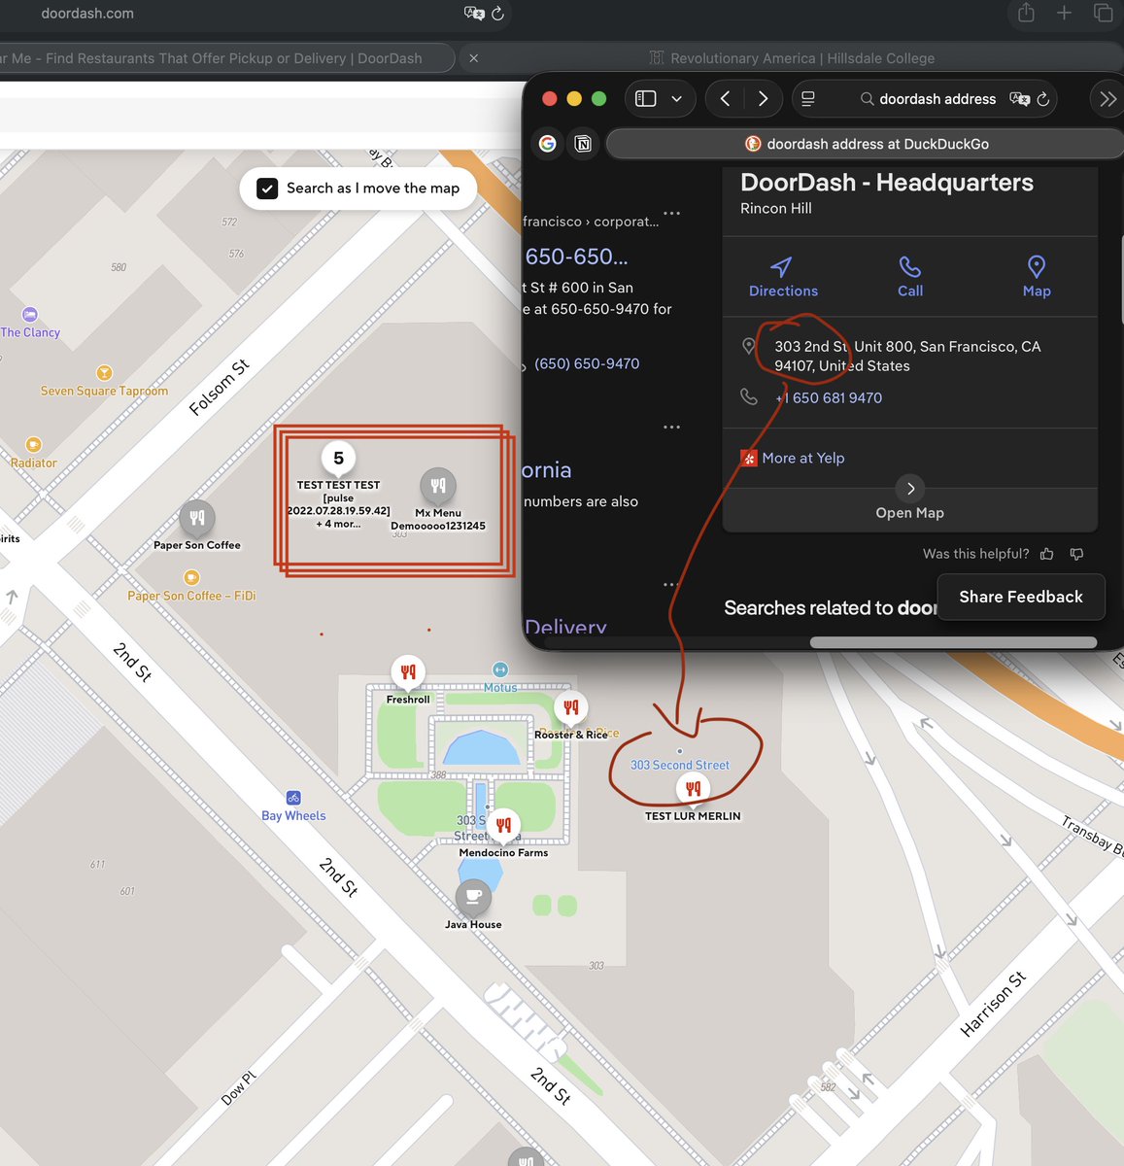The width and height of the screenshot is (1124, 1166).
Task: Open the pinned Notion tab
Action: [583, 144]
